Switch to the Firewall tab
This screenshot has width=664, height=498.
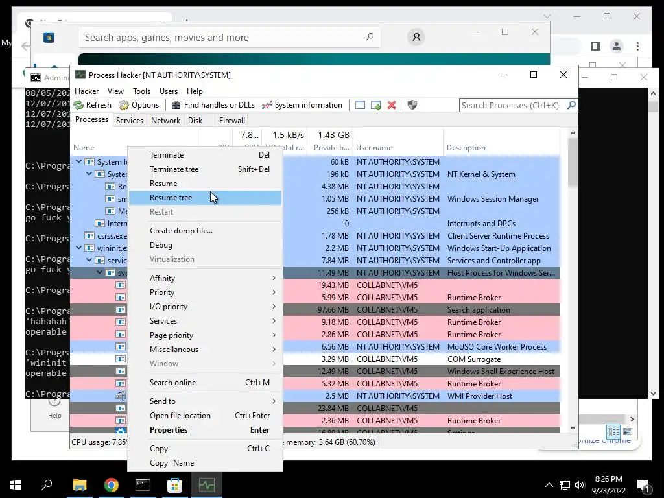231,120
